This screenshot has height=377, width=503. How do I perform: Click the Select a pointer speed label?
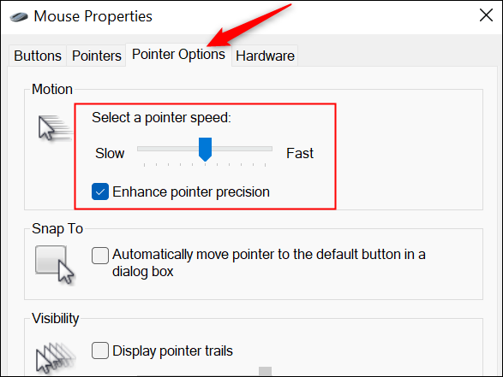pos(161,118)
